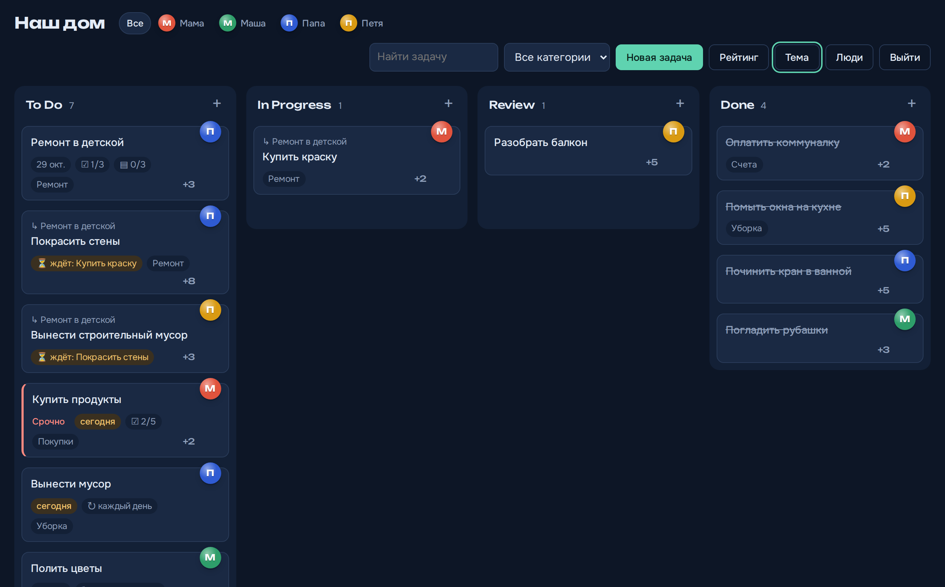This screenshot has width=945, height=587.
Task: Open parent link Ремонт в детской above Покрасить стены
Action: (x=73, y=226)
